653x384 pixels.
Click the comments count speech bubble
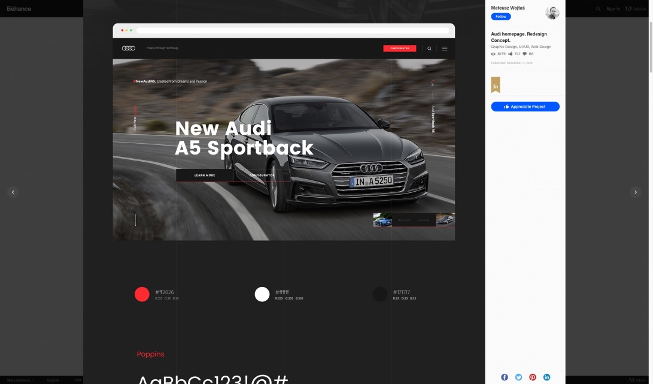pos(525,54)
